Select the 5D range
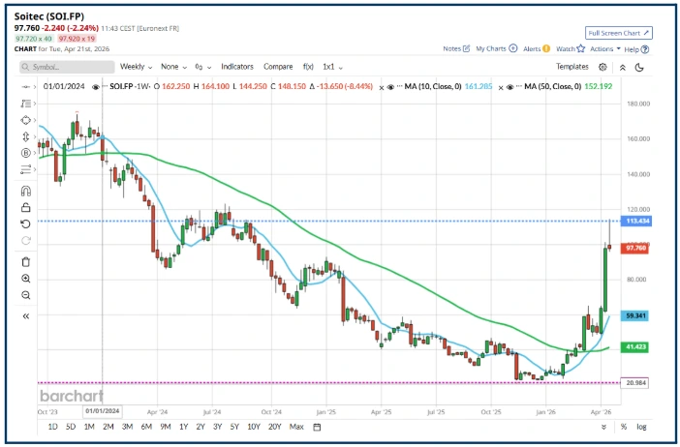 pos(71,427)
